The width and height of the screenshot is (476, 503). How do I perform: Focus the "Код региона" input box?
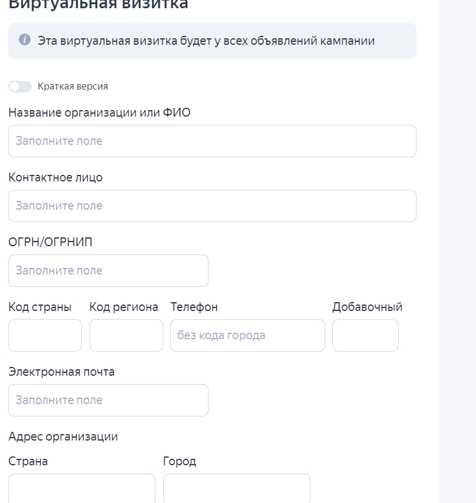pos(126,336)
